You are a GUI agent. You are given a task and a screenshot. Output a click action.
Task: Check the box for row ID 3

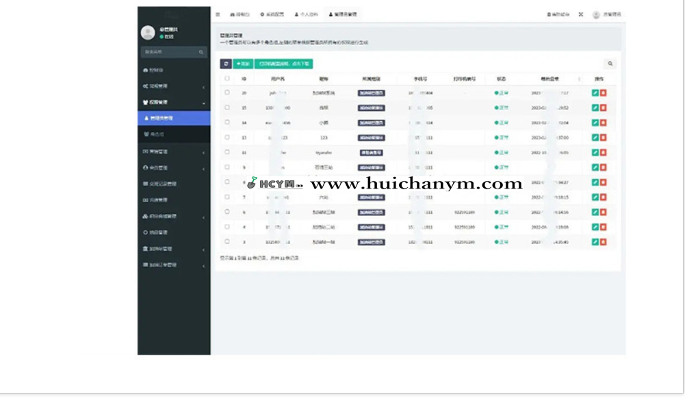pyautogui.click(x=227, y=241)
